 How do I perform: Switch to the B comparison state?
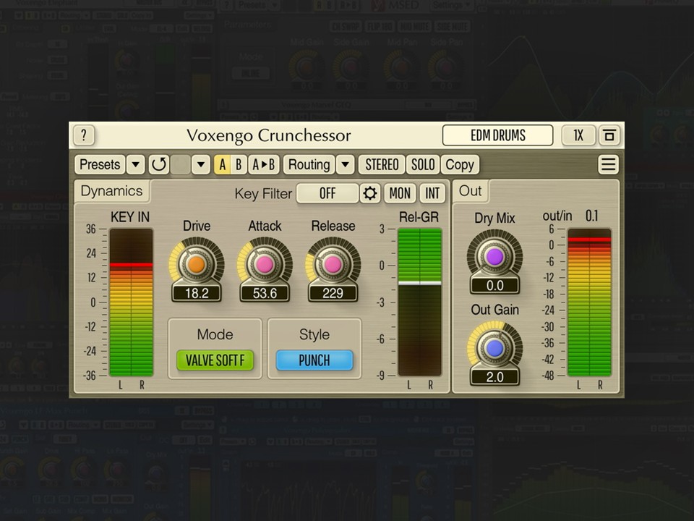click(x=239, y=165)
